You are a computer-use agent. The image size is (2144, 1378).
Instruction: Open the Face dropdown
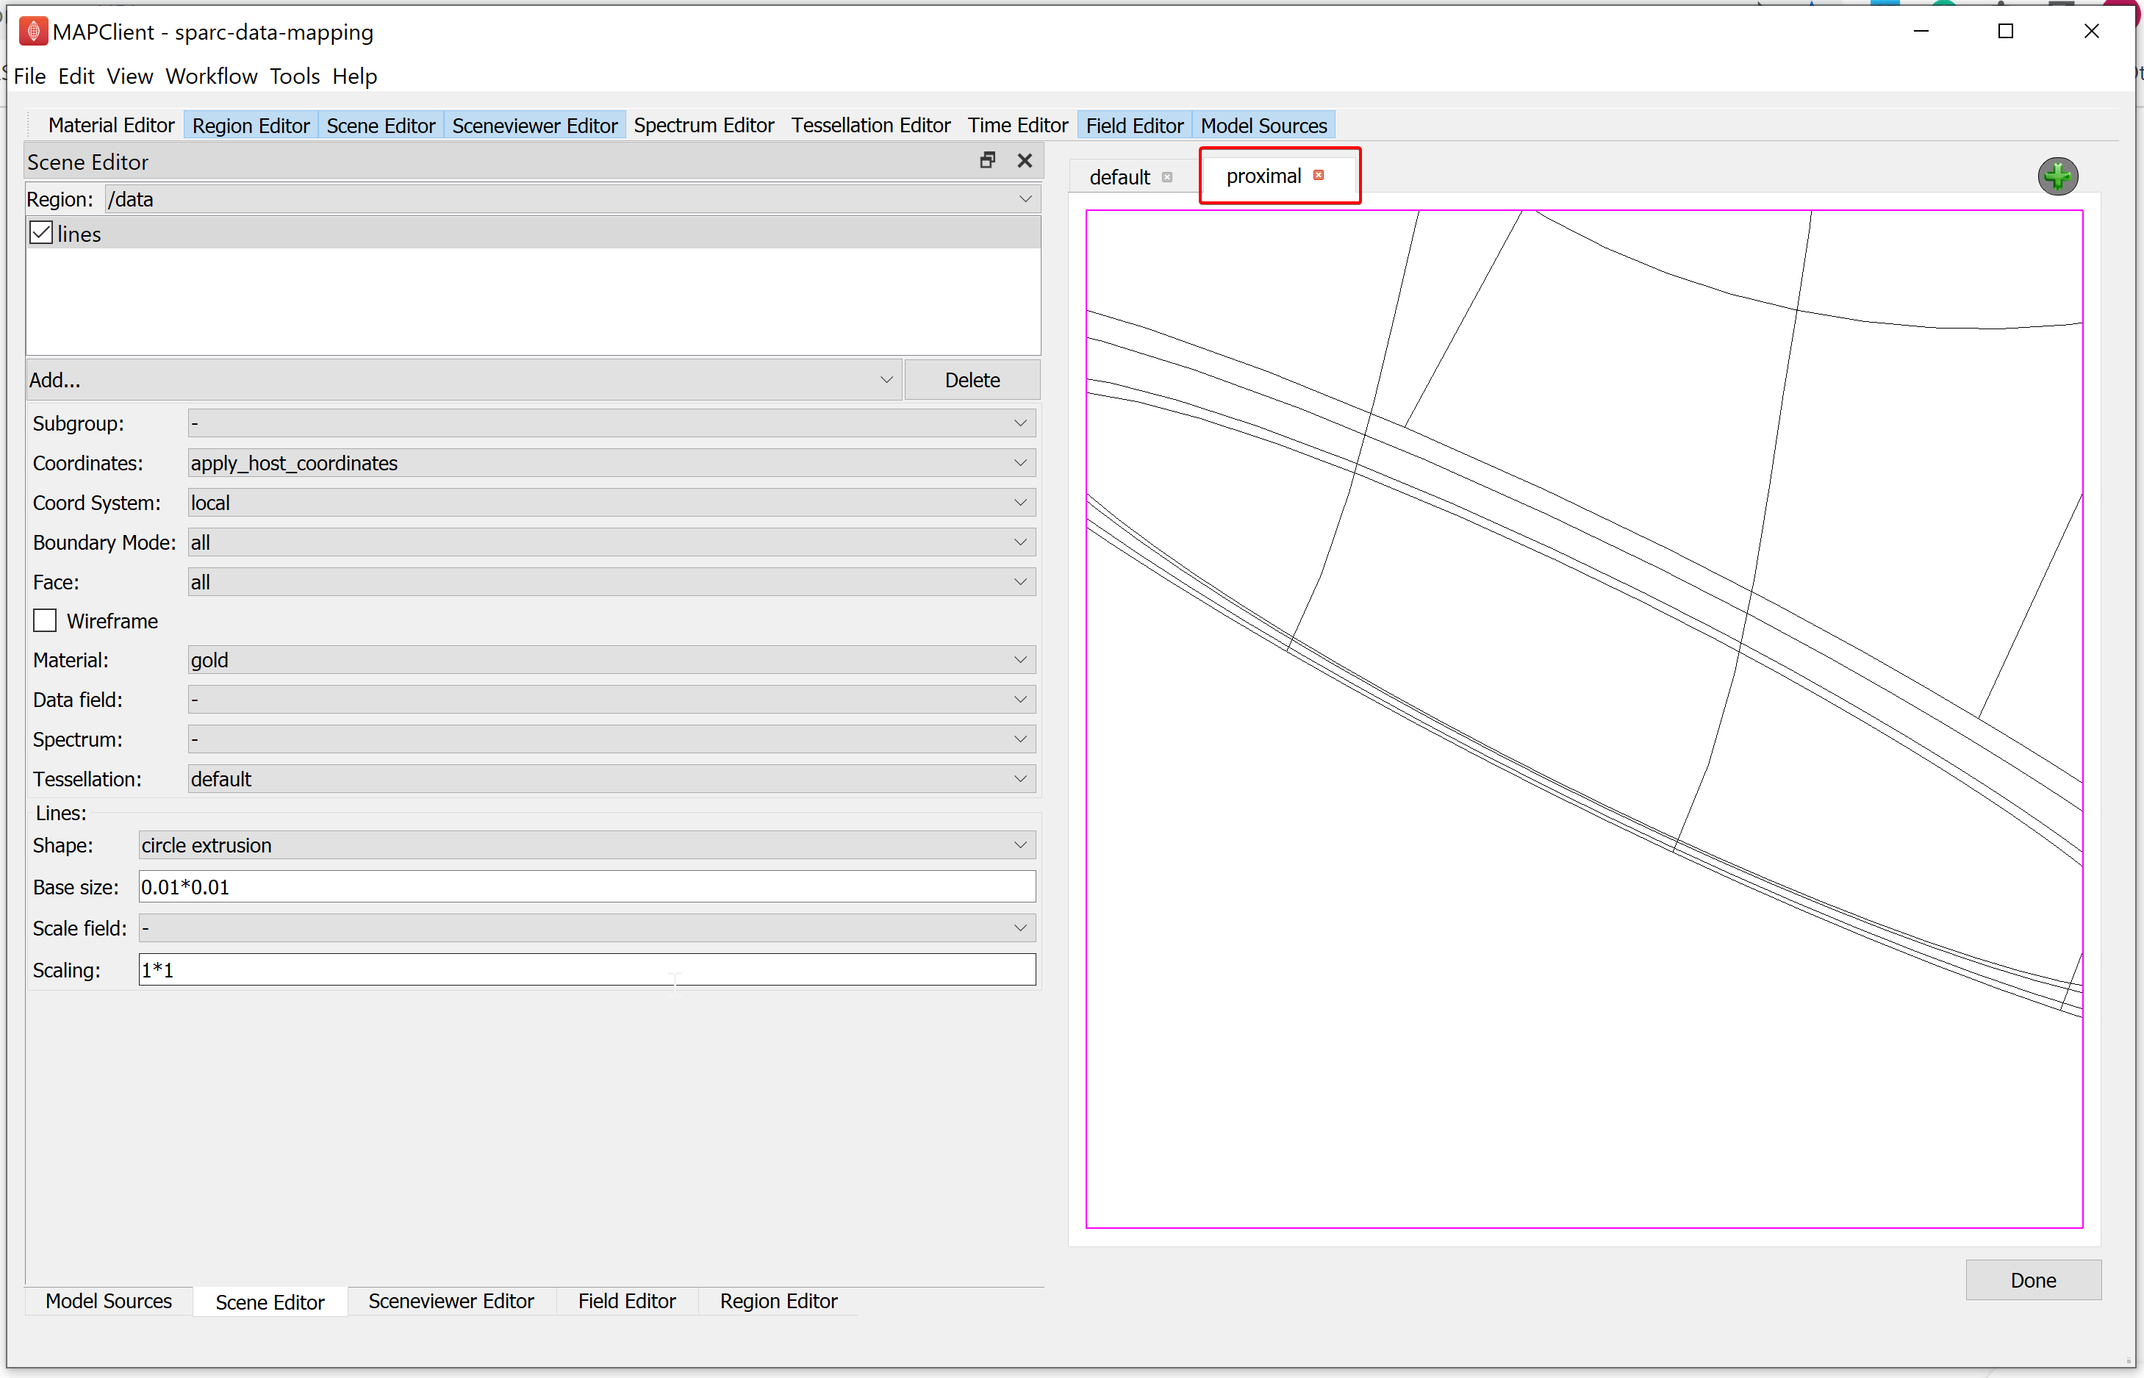click(x=612, y=583)
